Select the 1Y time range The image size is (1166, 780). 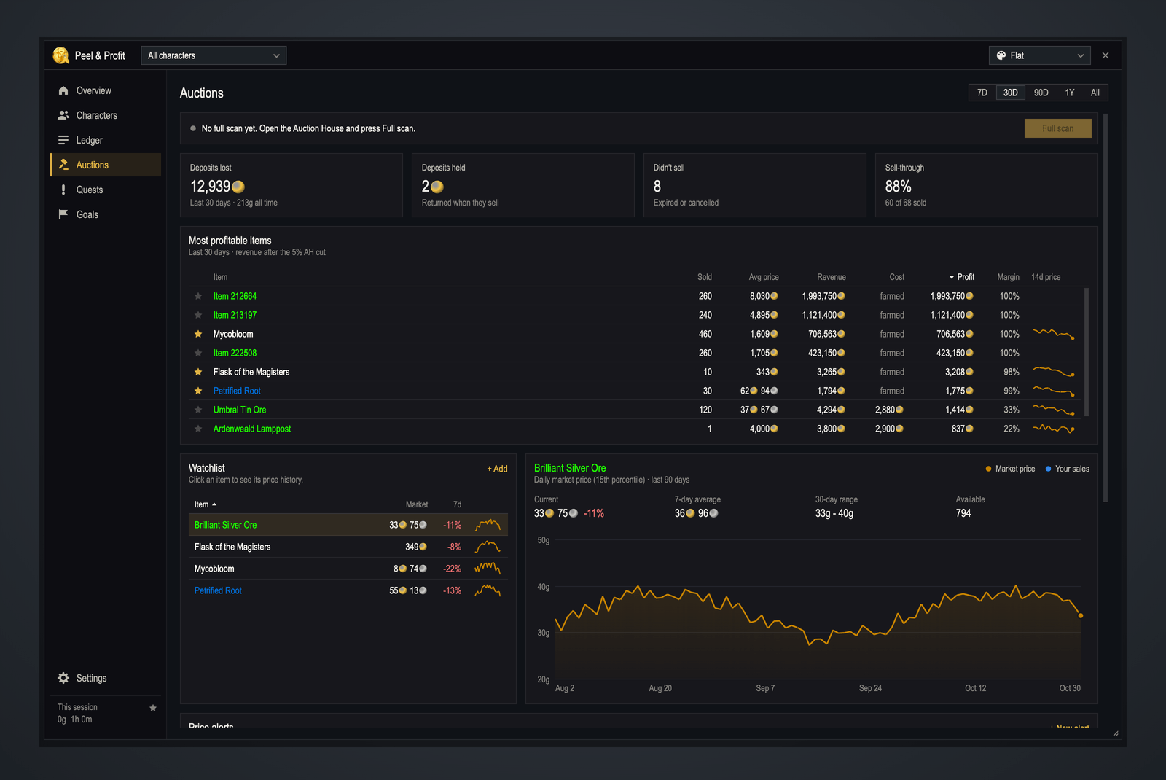point(1069,93)
